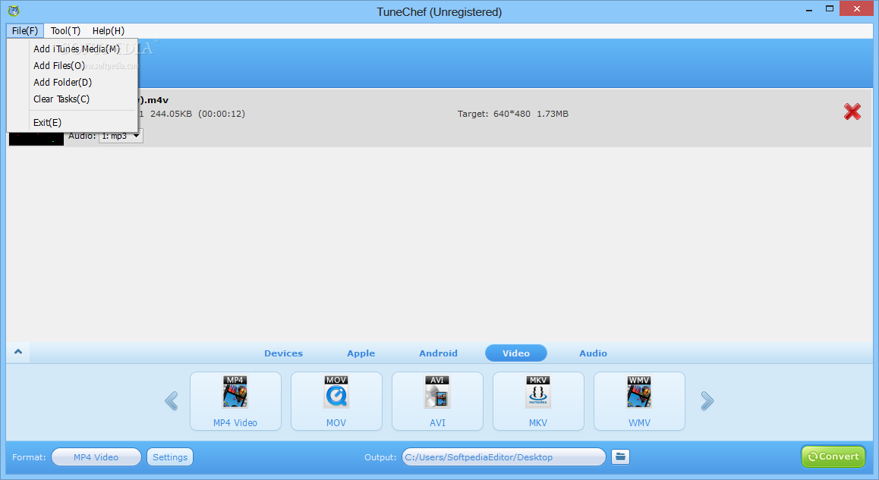Collapse format panel with up chevron
The image size is (879, 480).
(x=18, y=352)
